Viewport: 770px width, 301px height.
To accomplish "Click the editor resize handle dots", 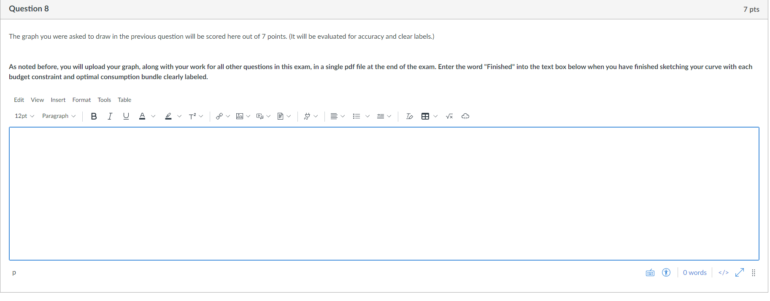I will (x=754, y=273).
